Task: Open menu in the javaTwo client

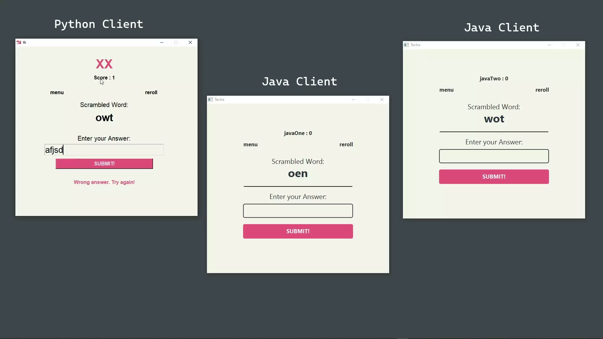Action: click(x=446, y=90)
